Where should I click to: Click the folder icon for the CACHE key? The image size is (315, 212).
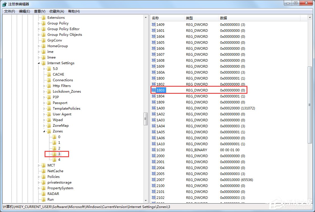coord(49,74)
